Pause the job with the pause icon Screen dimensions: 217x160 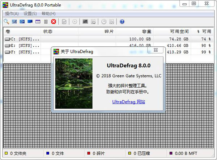coord(46,22)
